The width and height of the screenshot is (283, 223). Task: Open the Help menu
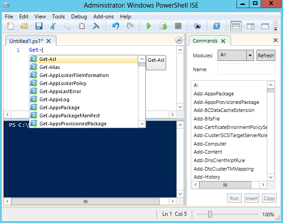coord(125,17)
